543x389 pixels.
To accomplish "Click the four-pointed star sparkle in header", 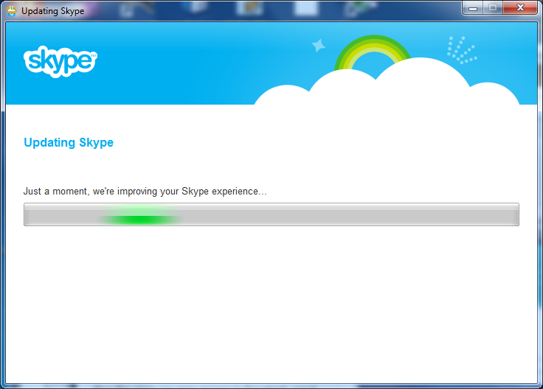I will point(319,46).
